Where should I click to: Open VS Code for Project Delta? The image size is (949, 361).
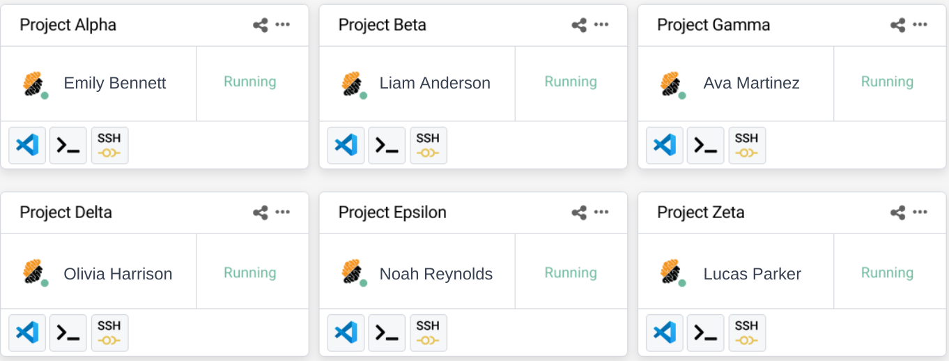27,332
